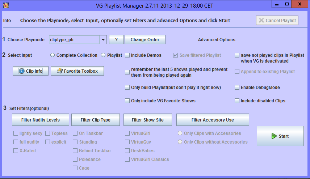Image resolution: width=310 pixels, height=179 pixels.
Task: Open the Choose Playmode dropdown arrow
Action: point(103,40)
